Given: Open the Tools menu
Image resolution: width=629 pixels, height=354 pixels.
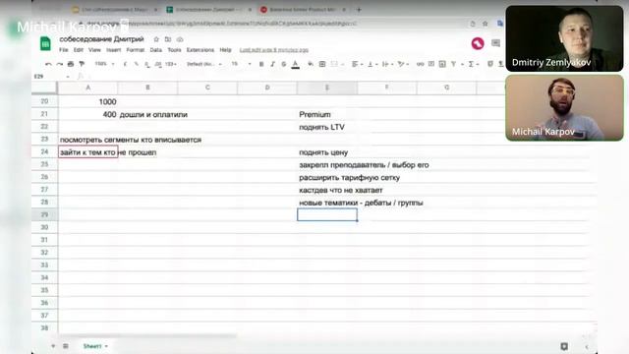Looking at the screenshot, I should pyautogui.click(x=174, y=50).
